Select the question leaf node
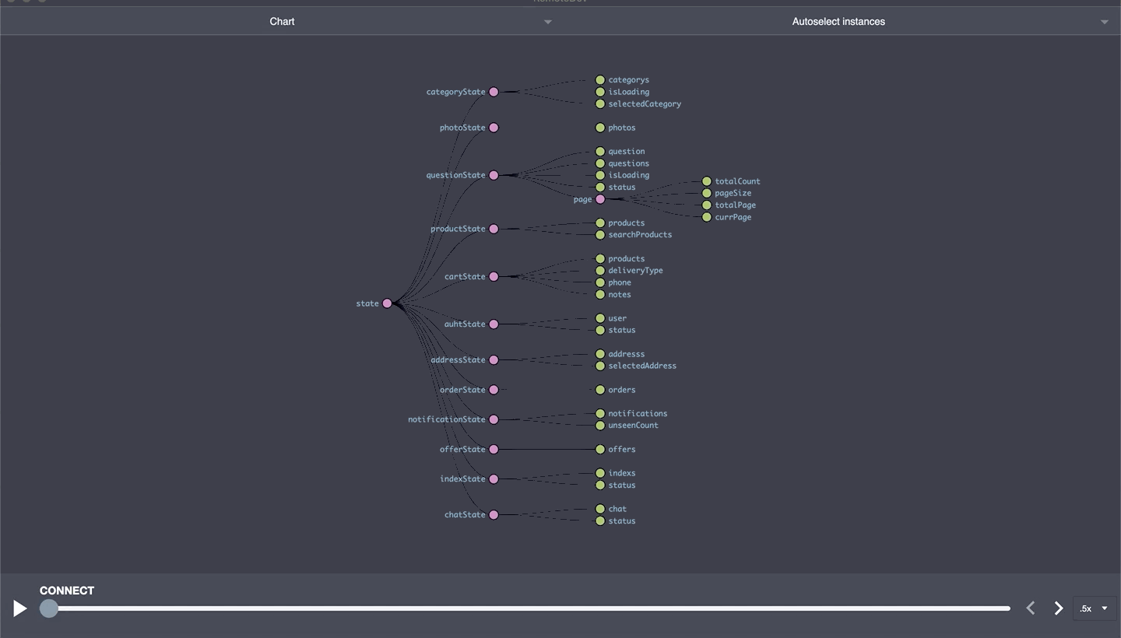The image size is (1121, 638). tap(600, 151)
